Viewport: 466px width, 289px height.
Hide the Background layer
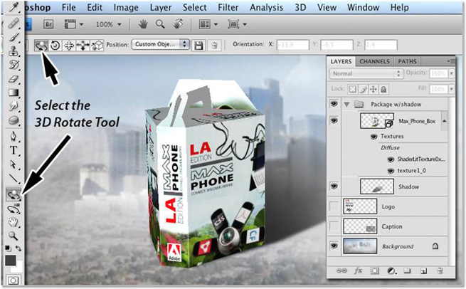tap(334, 246)
